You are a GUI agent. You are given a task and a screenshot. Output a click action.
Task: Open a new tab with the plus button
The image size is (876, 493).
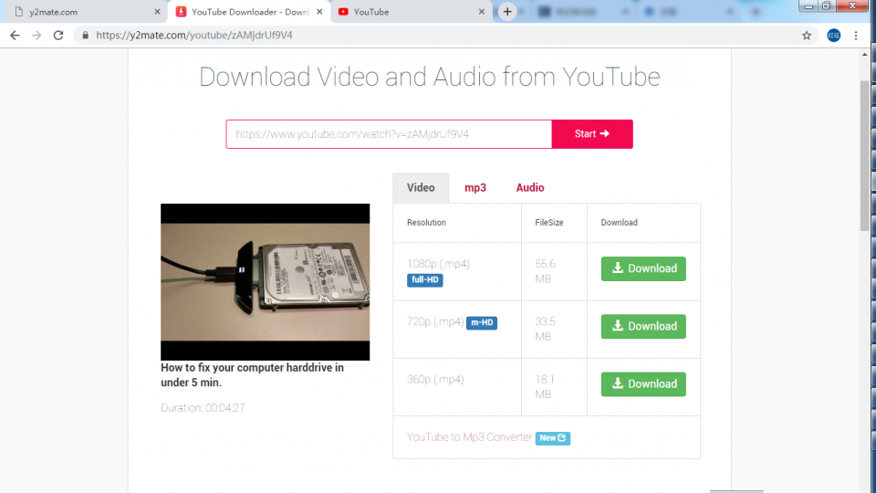point(507,12)
